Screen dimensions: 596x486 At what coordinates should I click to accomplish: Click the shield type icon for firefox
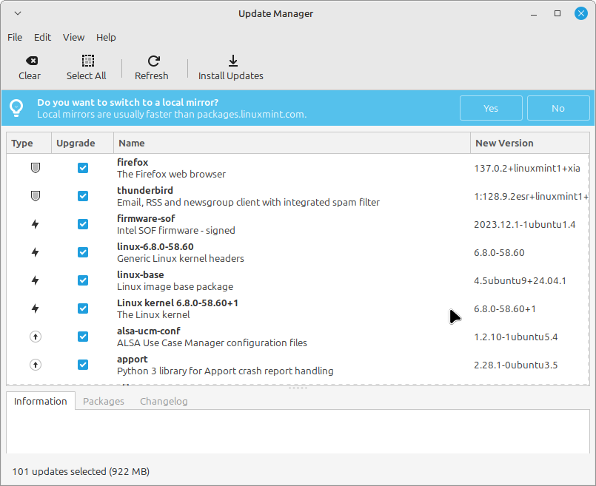click(36, 168)
